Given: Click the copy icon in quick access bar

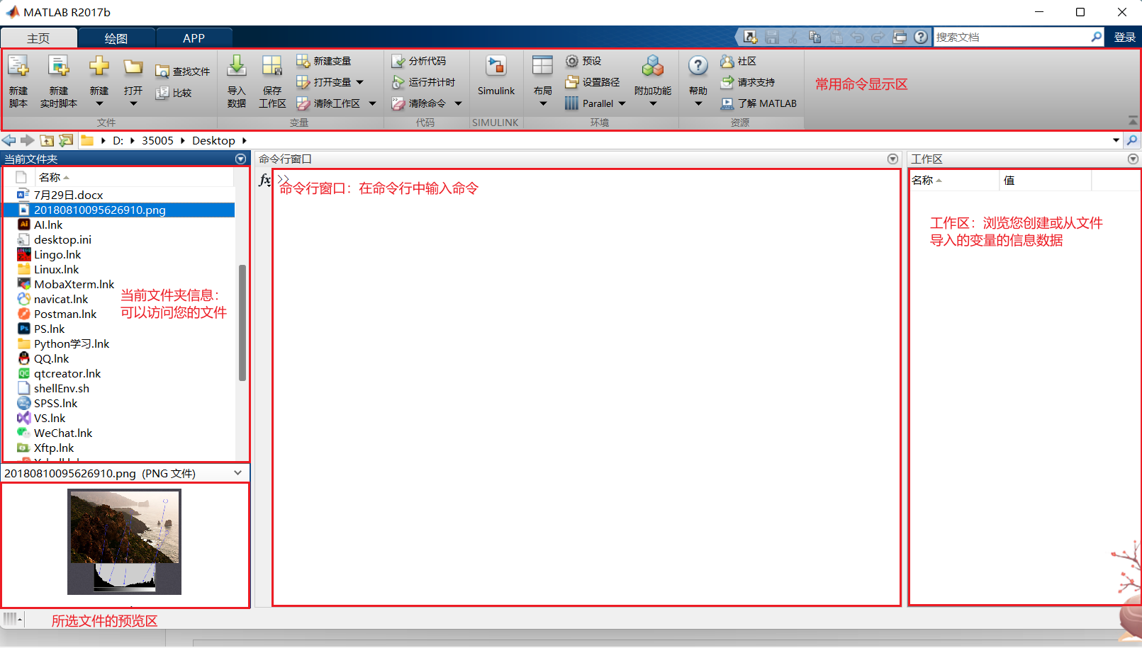Looking at the screenshot, I should (x=814, y=37).
